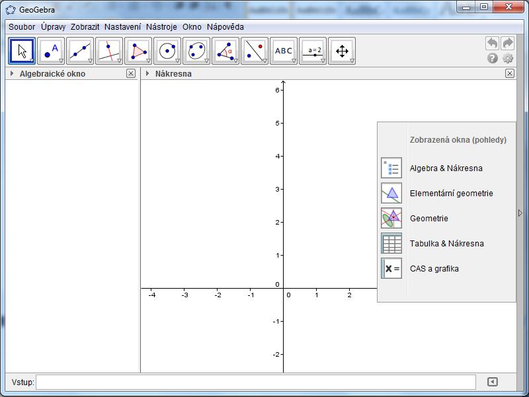Click the Vstup: label

pyautogui.click(x=22, y=382)
